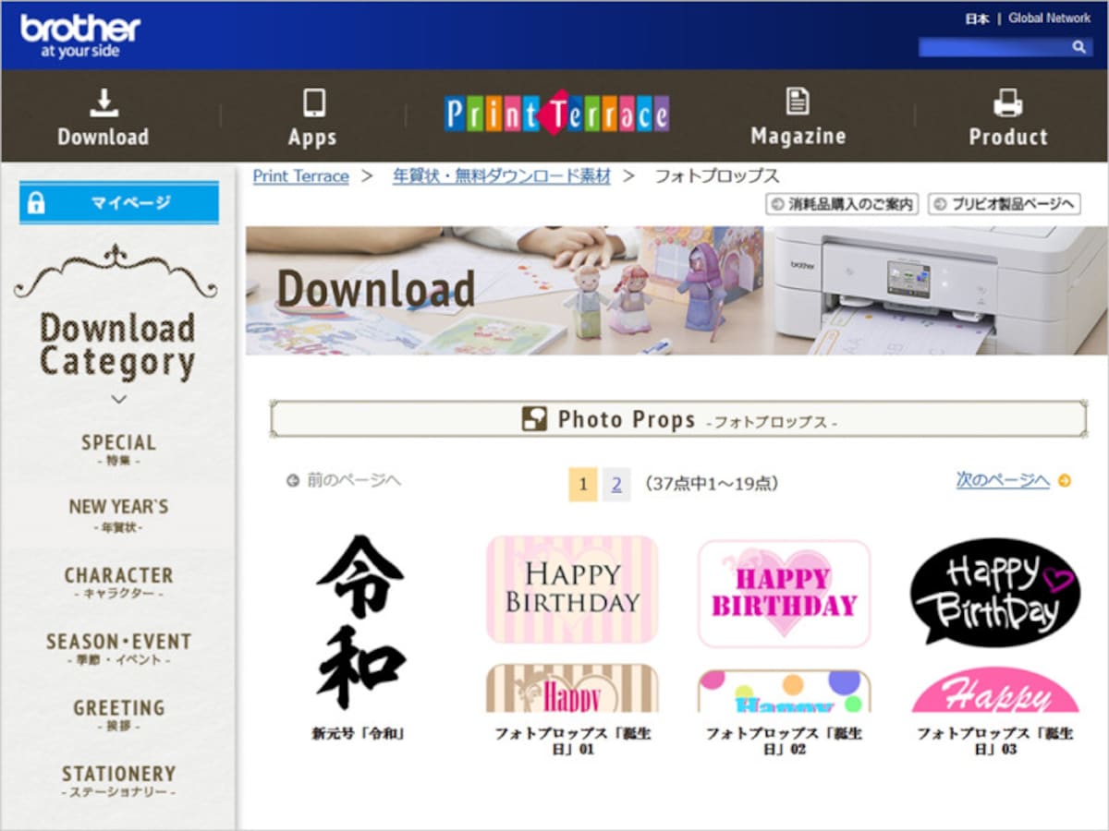Screen dimensions: 1109x831
Task: Click the lock icon on マイページ
Action: tap(36, 203)
